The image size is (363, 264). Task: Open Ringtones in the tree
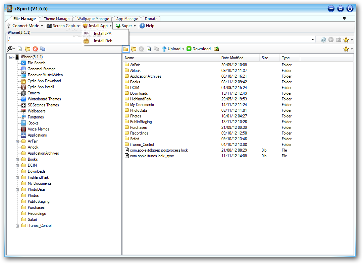[x=36, y=117]
